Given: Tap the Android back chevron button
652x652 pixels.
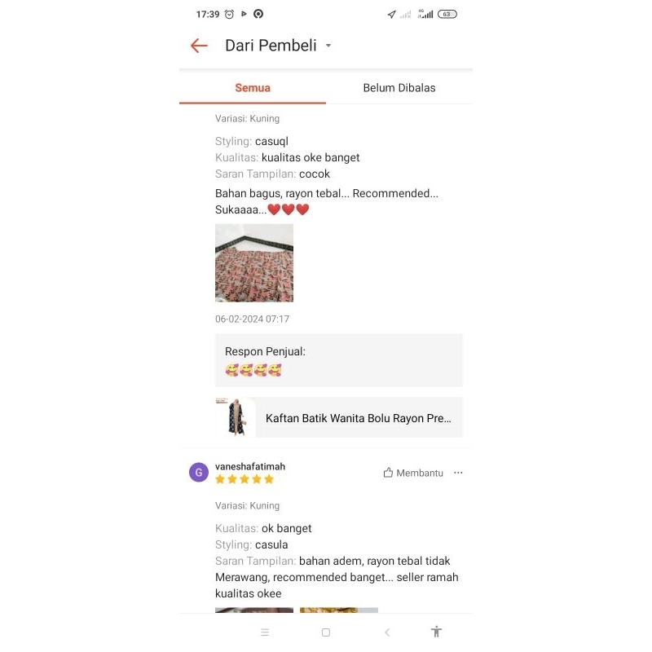Looking at the screenshot, I should click(387, 632).
